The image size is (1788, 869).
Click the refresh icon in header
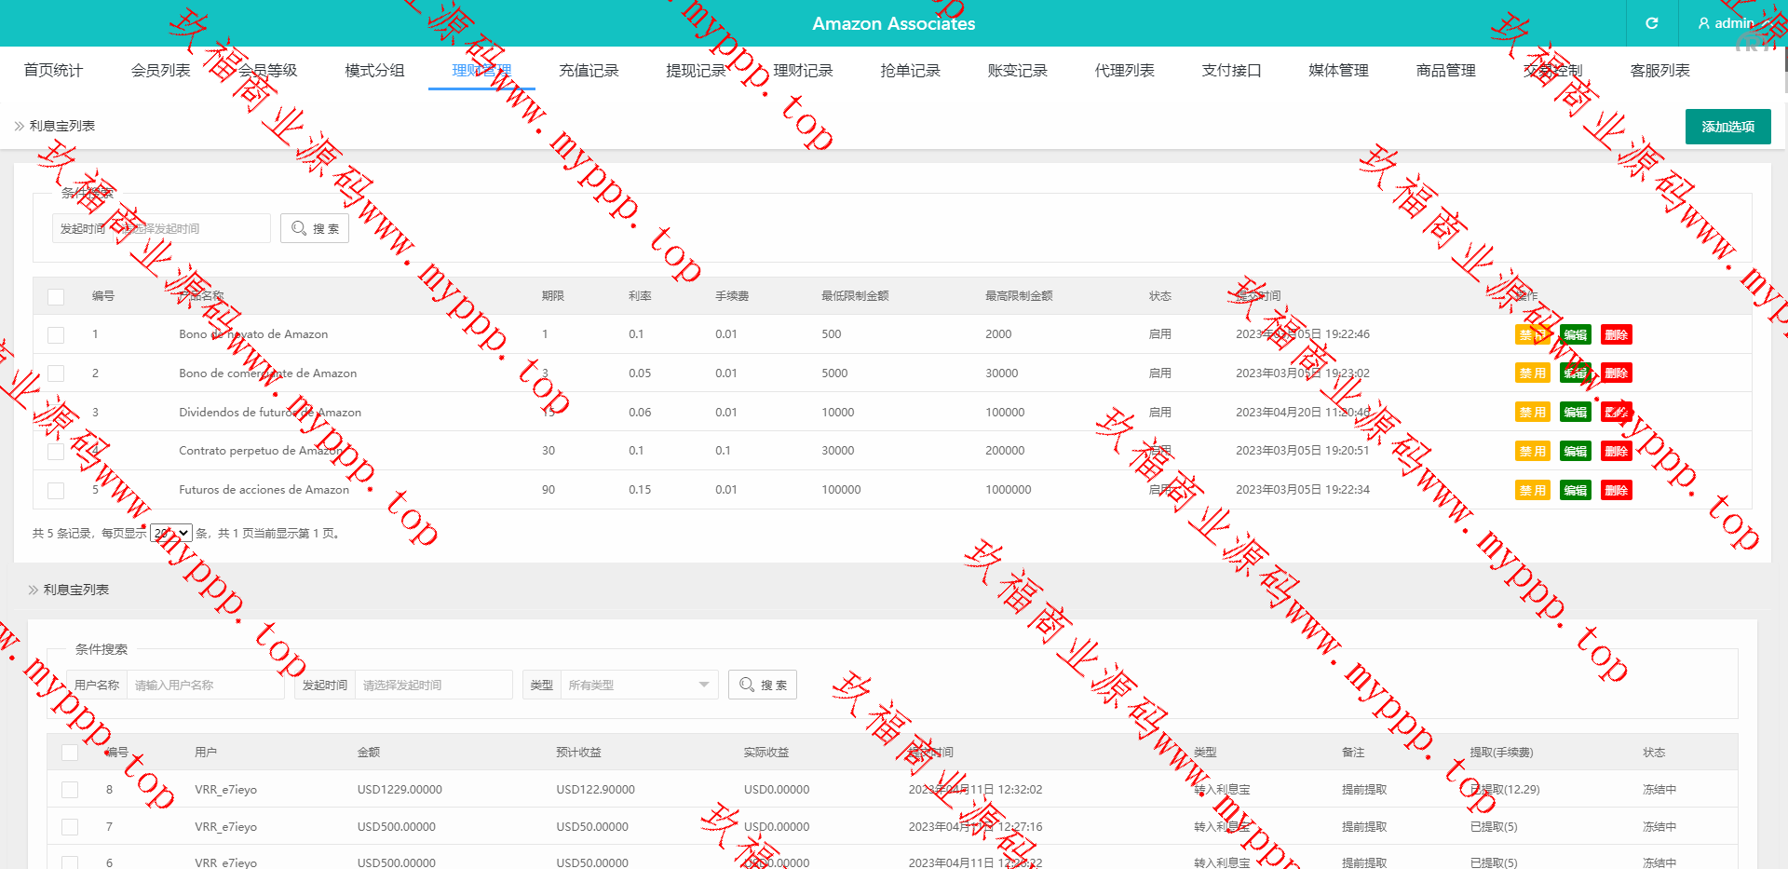(x=1651, y=23)
